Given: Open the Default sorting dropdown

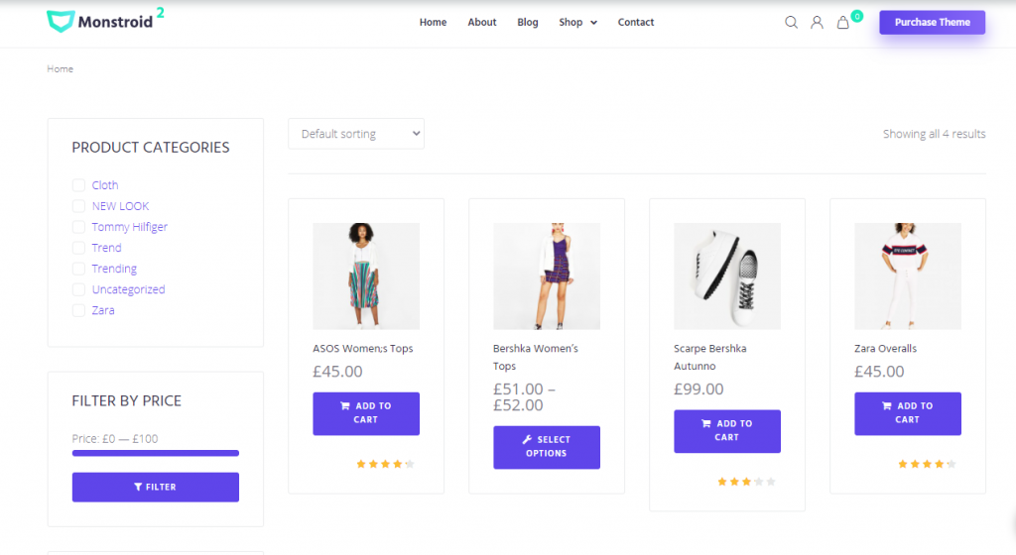Looking at the screenshot, I should coord(356,134).
